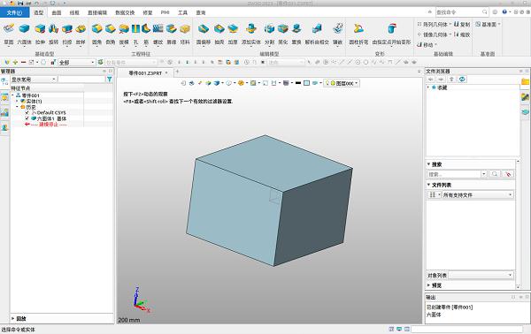Open the 所有支持文件 file type dropdown
Screen dimensions: 531x334
(478, 195)
